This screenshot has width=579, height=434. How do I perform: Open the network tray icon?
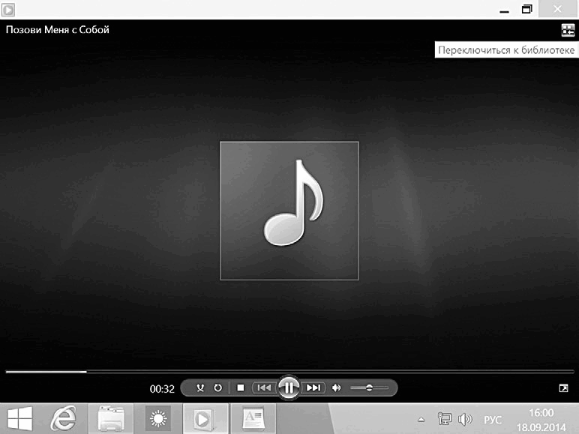tap(444, 419)
